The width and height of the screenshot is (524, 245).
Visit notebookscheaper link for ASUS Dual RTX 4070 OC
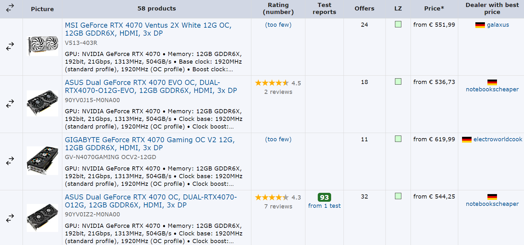(x=492, y=204)
